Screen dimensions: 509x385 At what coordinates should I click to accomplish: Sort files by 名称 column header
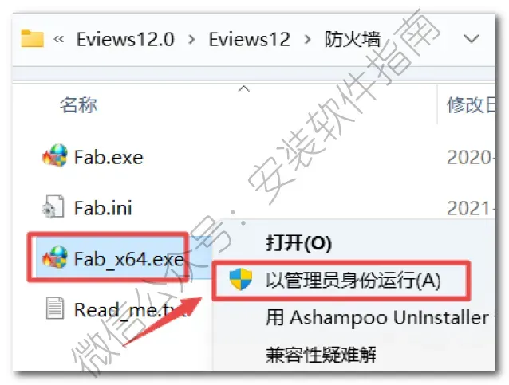click(x=78, y=105)
